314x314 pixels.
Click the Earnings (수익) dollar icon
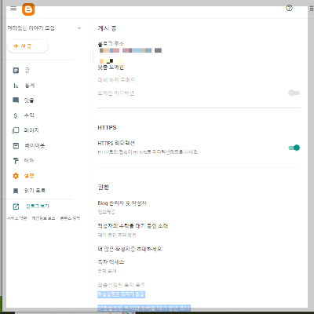click(x=16, y=115)
